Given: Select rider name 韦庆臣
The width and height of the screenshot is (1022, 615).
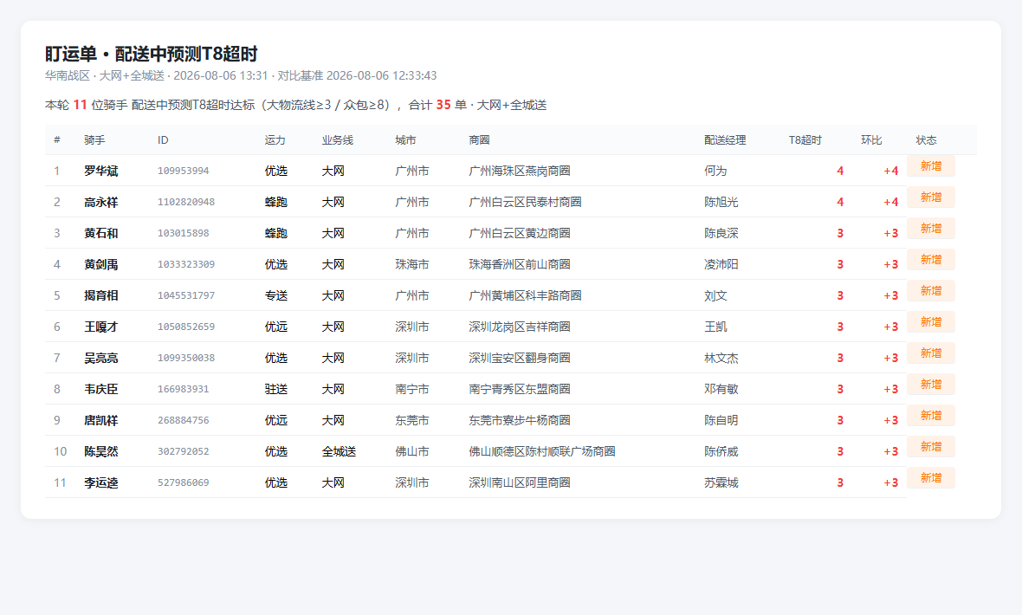Looking at the screenshot, I should (101, 389).
